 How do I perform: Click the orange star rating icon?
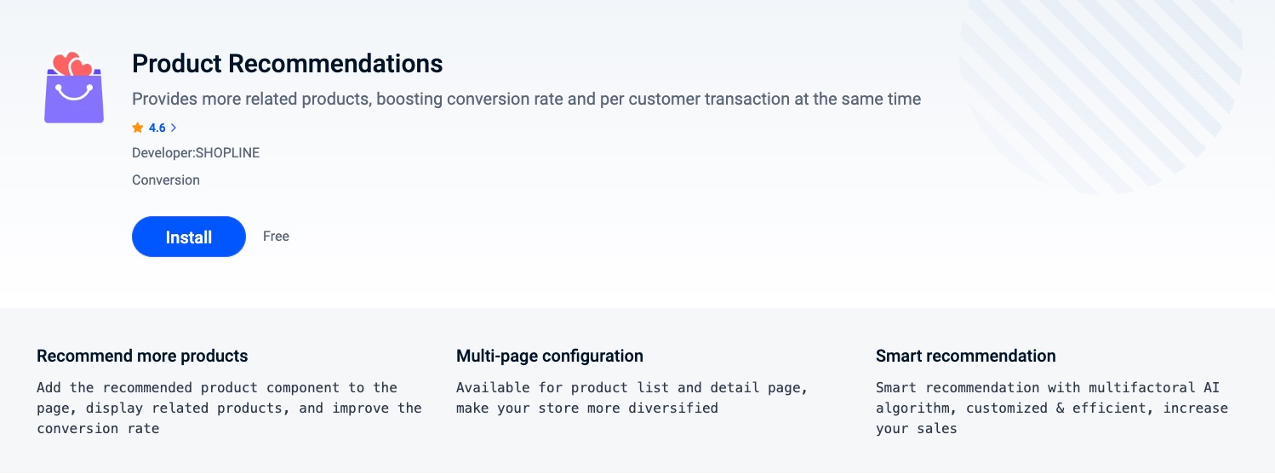point(138,128)
